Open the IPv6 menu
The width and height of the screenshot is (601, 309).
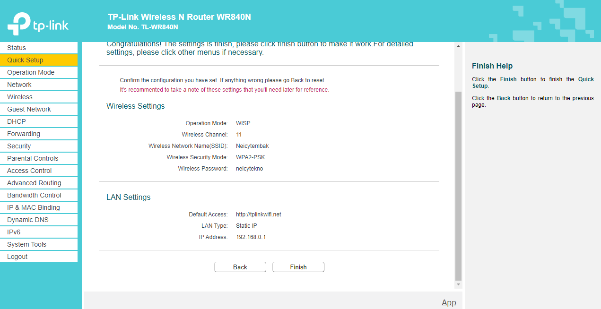coord(39,232)
